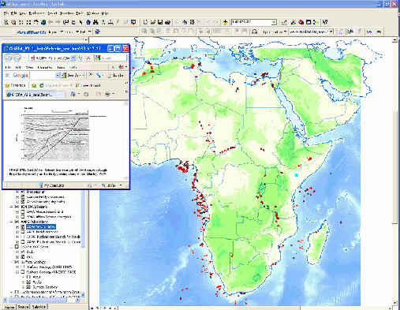Toggle the Surface Geology group checkbox

tap(17, 262)
